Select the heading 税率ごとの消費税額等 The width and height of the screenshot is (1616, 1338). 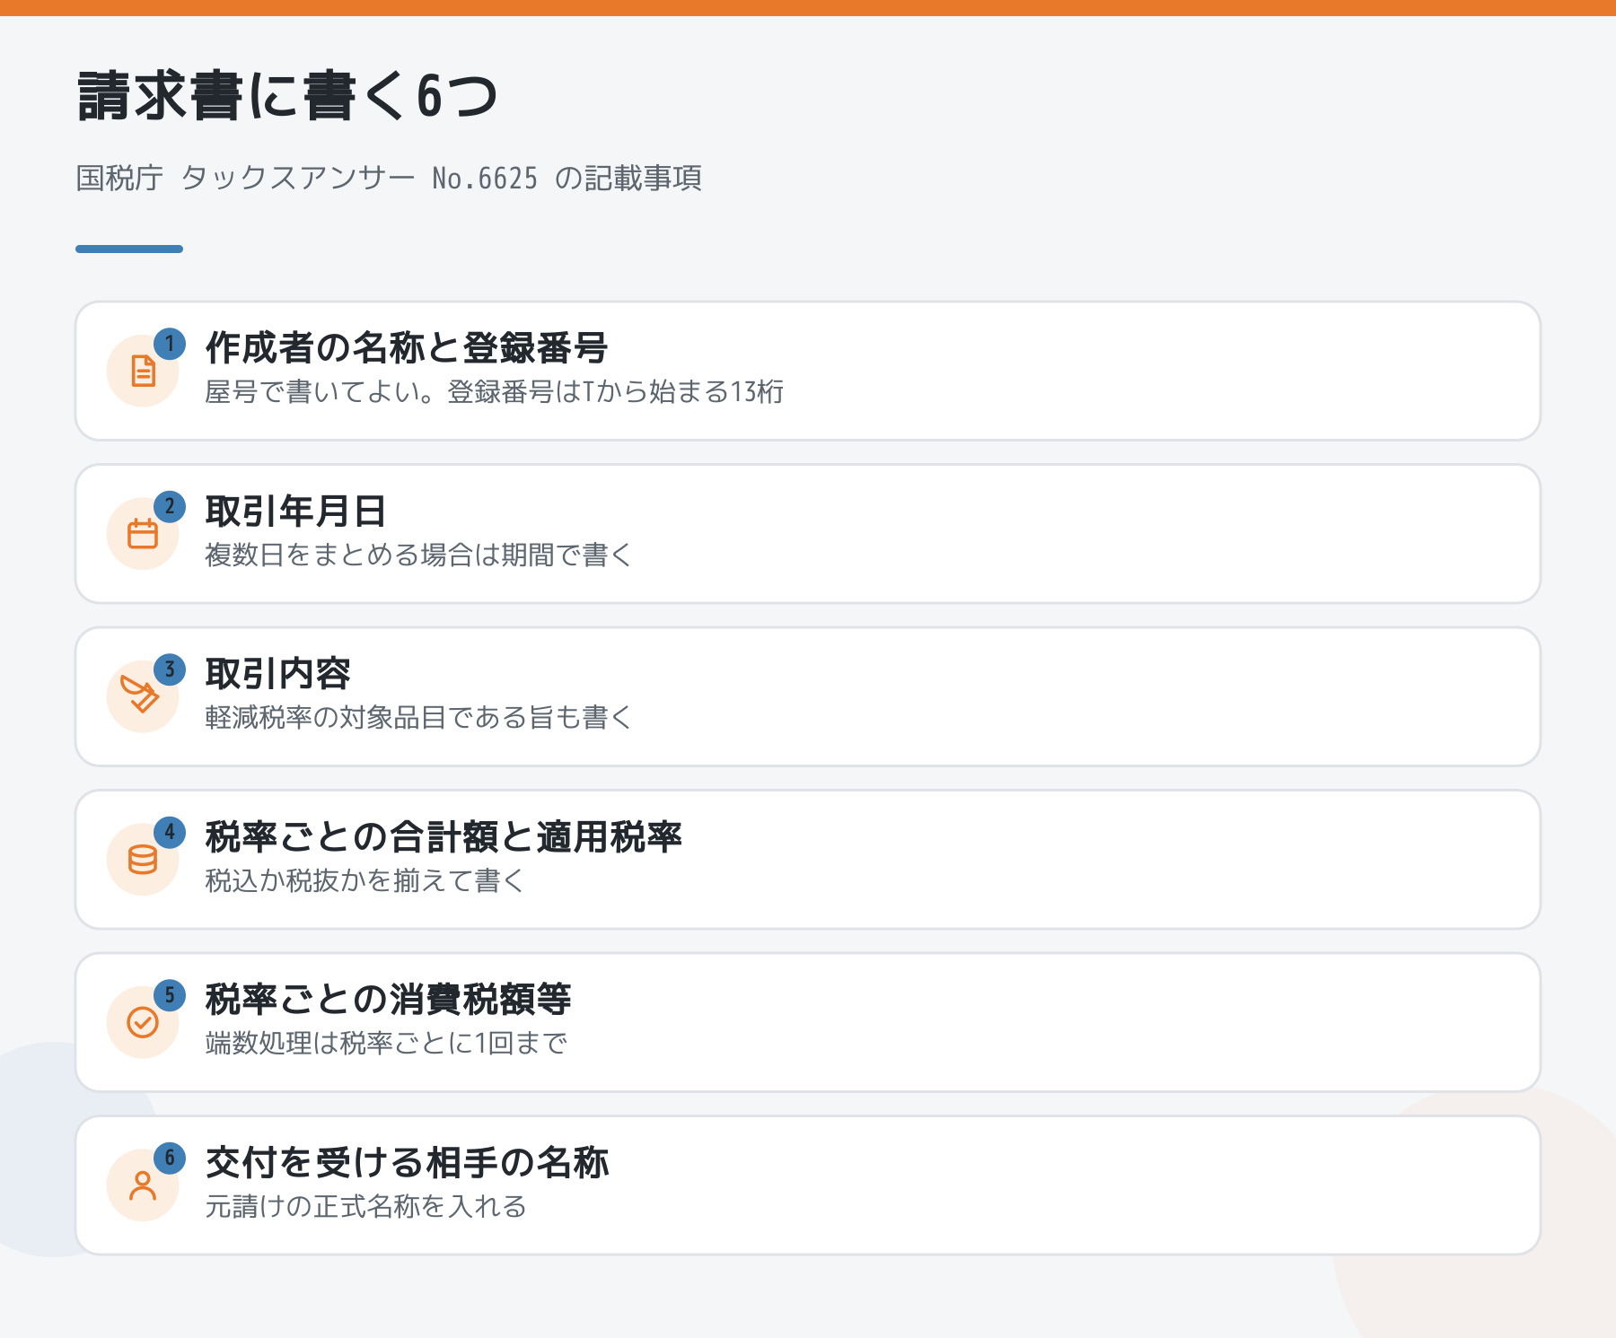point(388,1000)
